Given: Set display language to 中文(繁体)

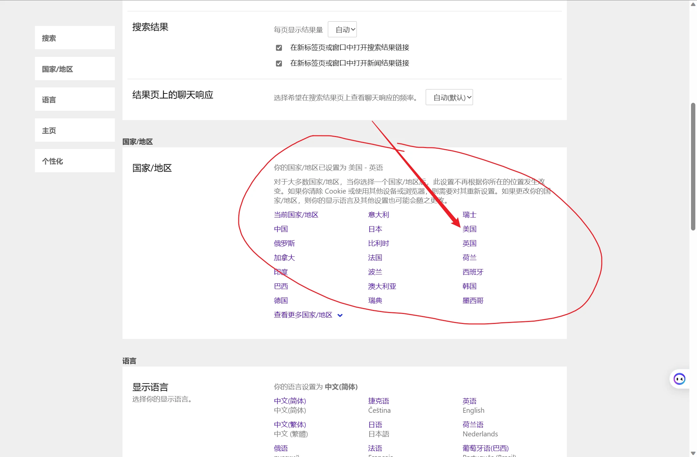Looking at the screenshot, I should coord(290,425).
